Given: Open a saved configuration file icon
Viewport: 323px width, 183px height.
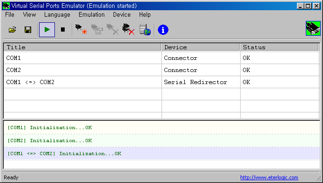Looking at the screenshot, I should click(x=13, y=30).
